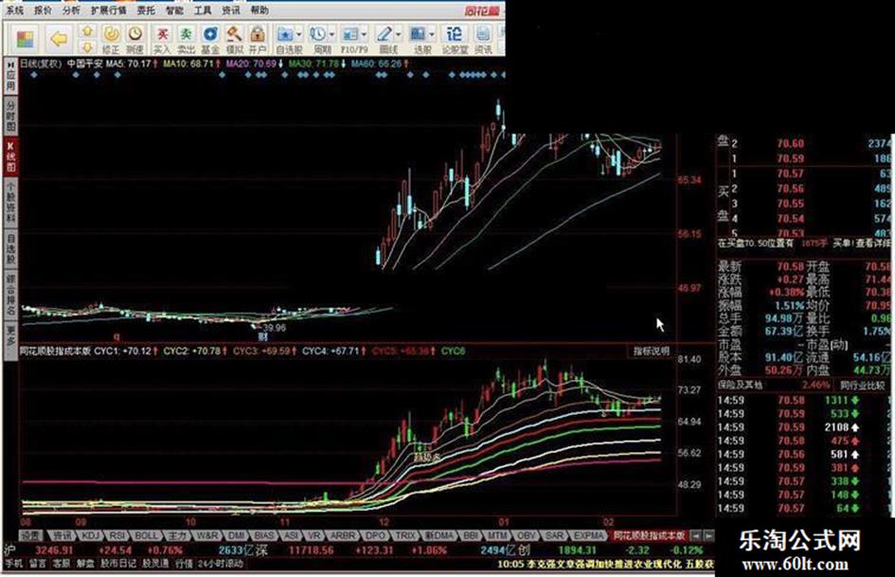Open the 智能 menu

click(x=174, y=10)
